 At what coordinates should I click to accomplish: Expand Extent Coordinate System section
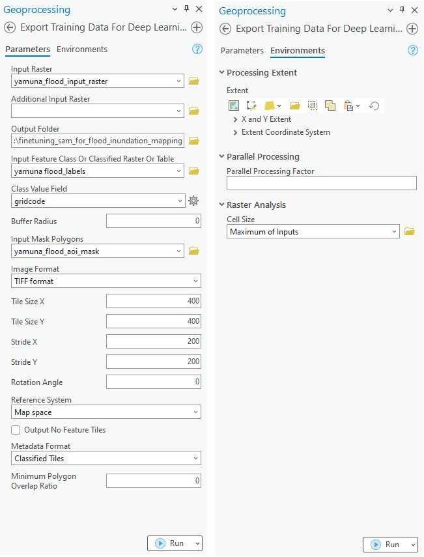coord(235,133)
